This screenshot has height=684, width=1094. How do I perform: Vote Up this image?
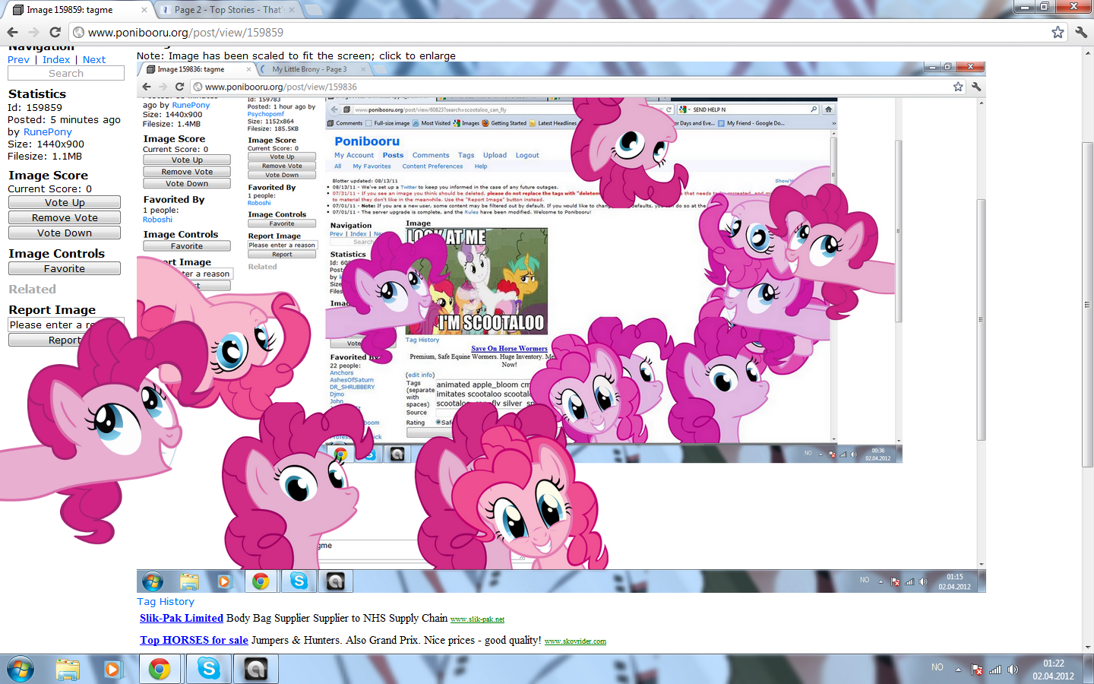65,202
